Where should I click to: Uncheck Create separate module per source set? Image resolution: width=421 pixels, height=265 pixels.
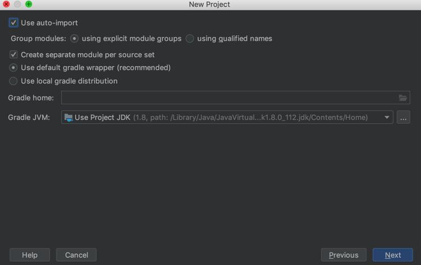(x=13, y=55)
